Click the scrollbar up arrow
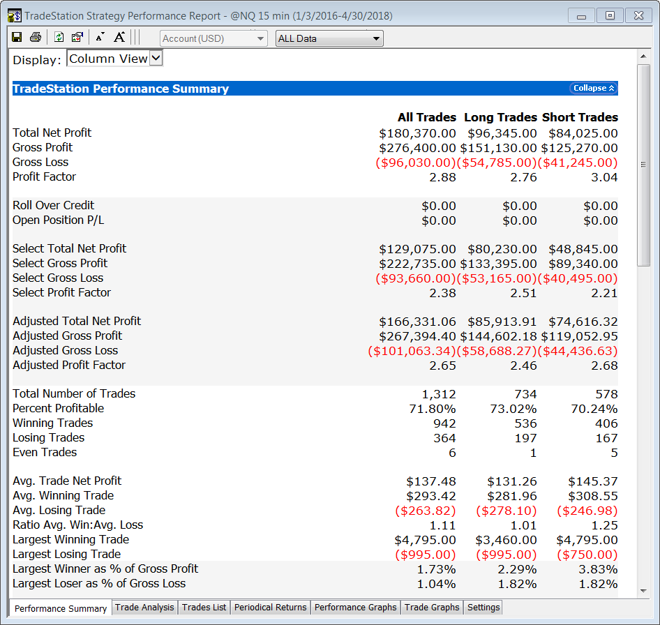The width and height of the screenshot is (660, 625). click(x=643, y=57)
